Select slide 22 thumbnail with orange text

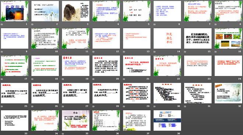tap(167, 66)
